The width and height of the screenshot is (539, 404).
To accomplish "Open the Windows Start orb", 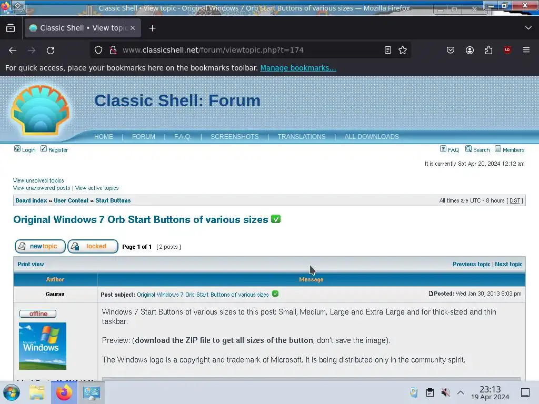I will (12, 392).
